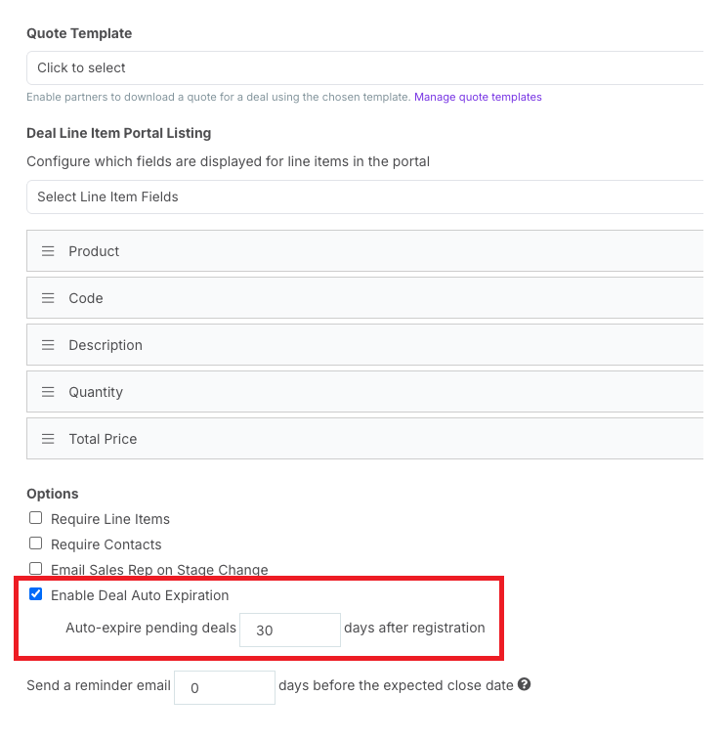
Task: Click the drag handle icon beside Quantity
Action: (x=48, y=392)
